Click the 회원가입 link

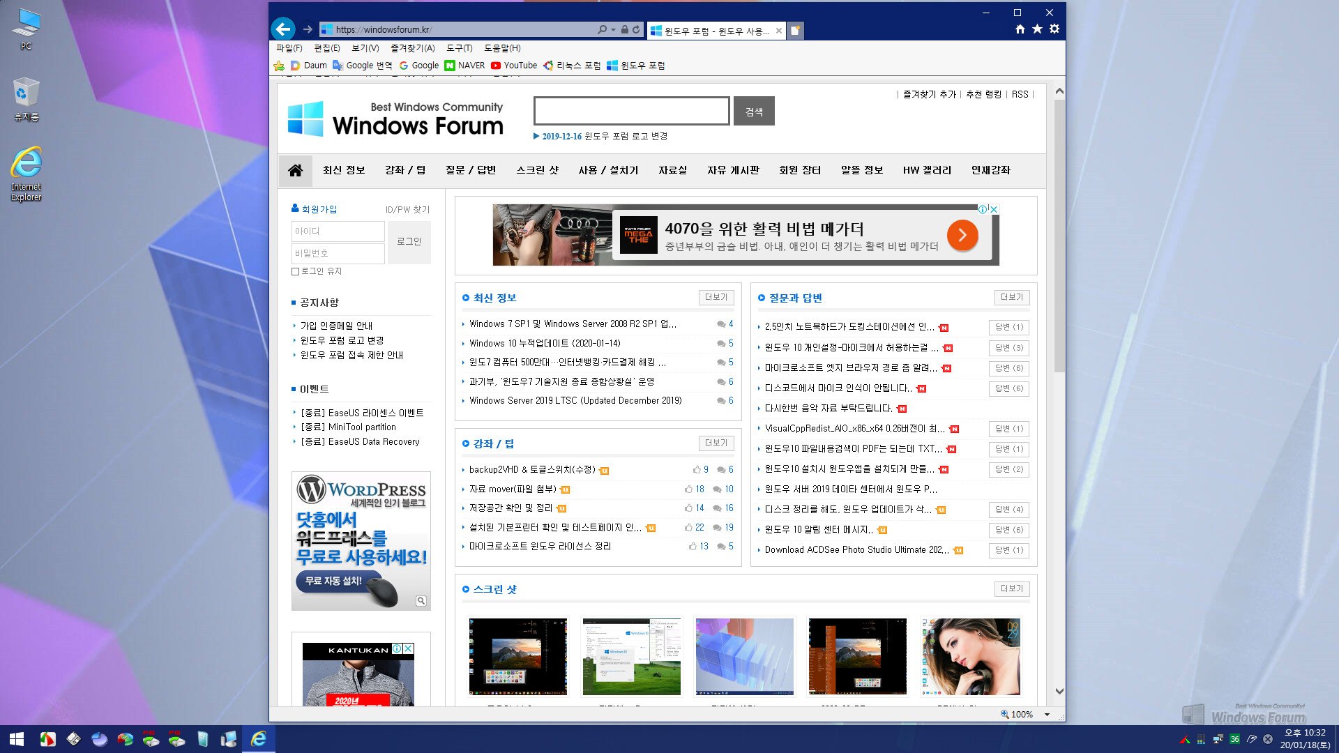tap(315, 209)
